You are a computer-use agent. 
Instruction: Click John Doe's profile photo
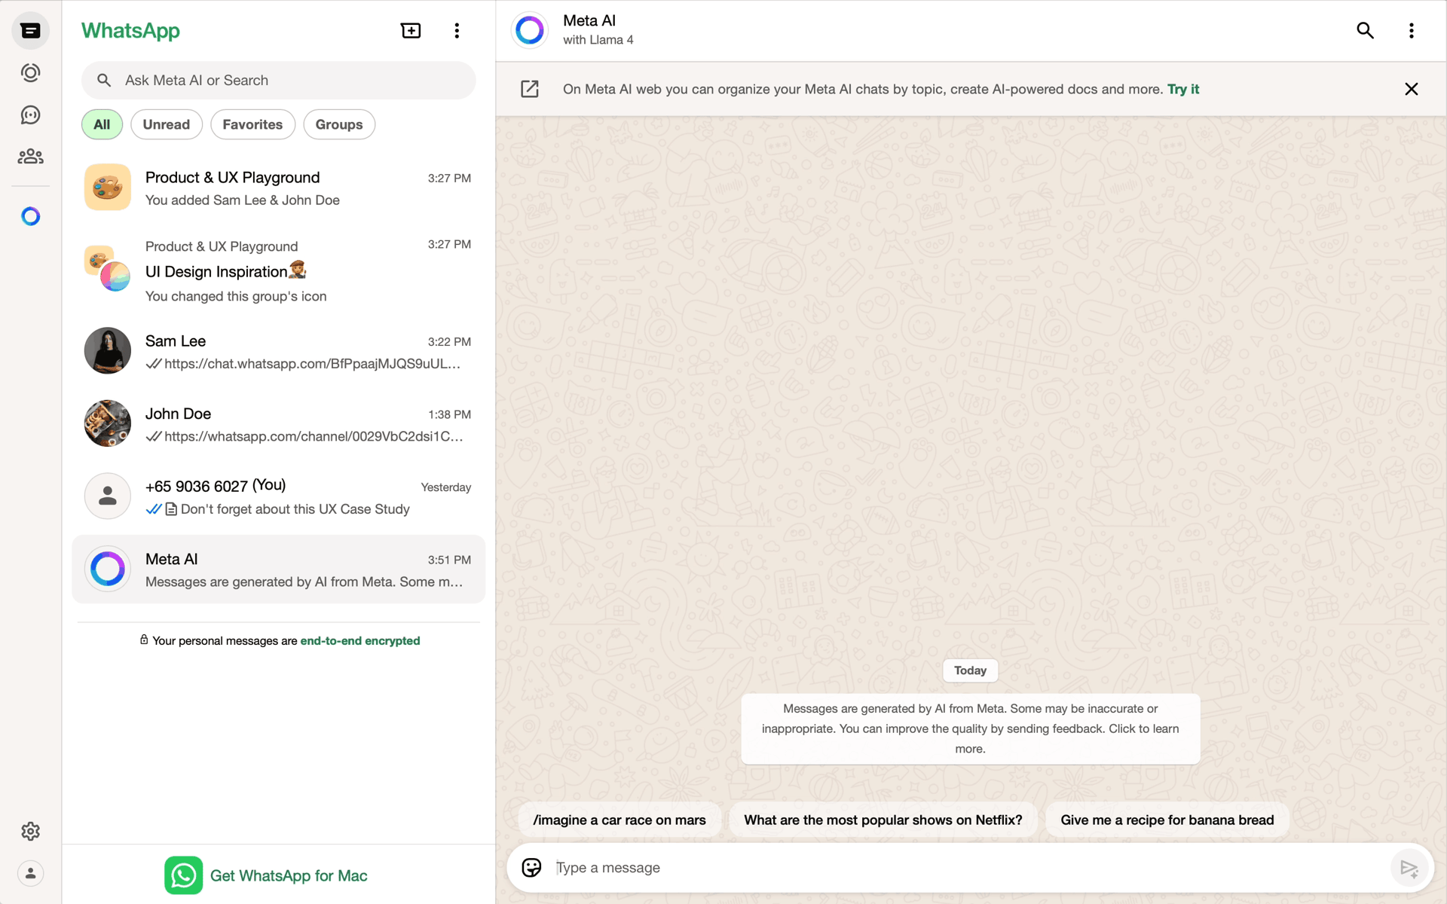click(x=108, y=423)
